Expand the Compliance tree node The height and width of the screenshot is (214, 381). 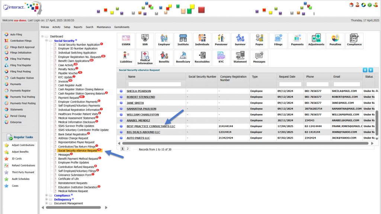[x=47, y=195]
